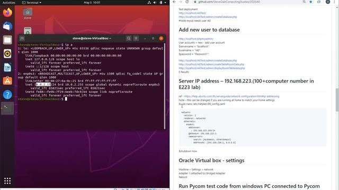Click the battery icon in top bar

(161, 3)
